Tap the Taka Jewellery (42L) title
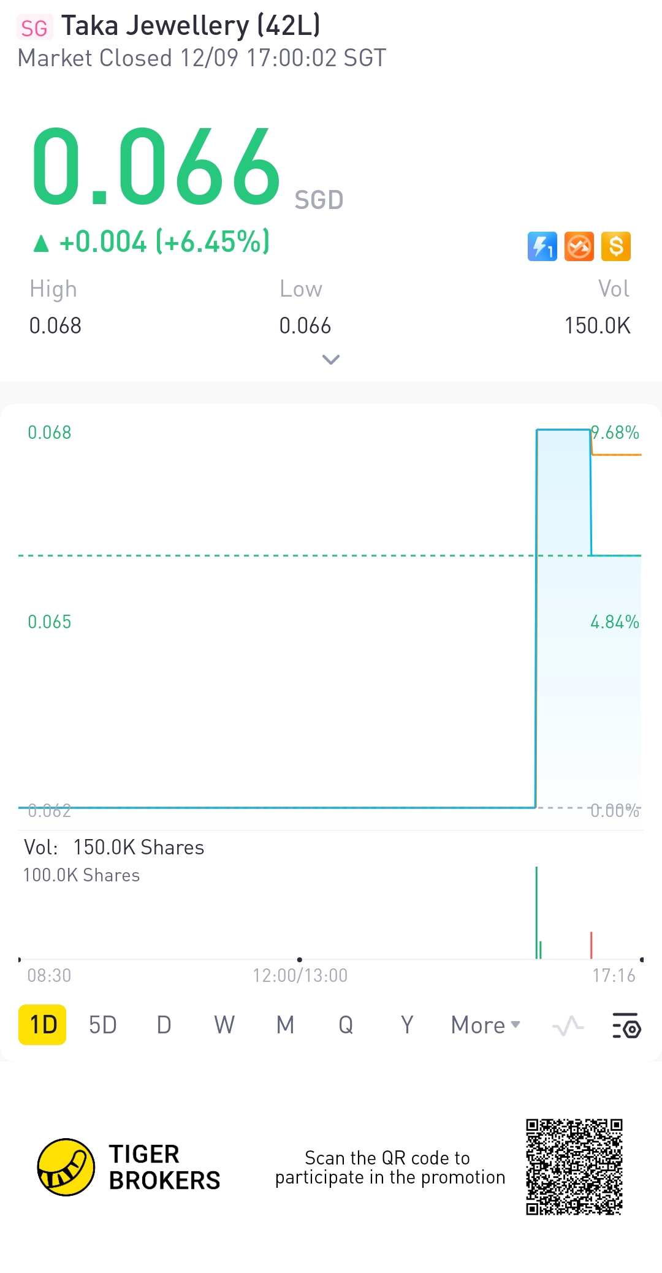This screenshot has height=1273, width=662. pos(191,26)
